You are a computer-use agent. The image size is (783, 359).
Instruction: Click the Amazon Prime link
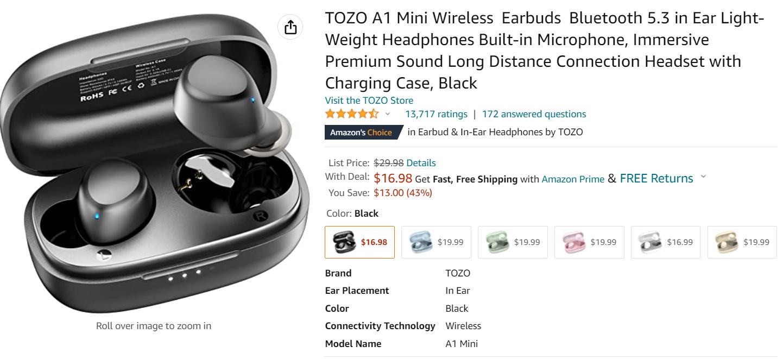(x=573, y=179)
